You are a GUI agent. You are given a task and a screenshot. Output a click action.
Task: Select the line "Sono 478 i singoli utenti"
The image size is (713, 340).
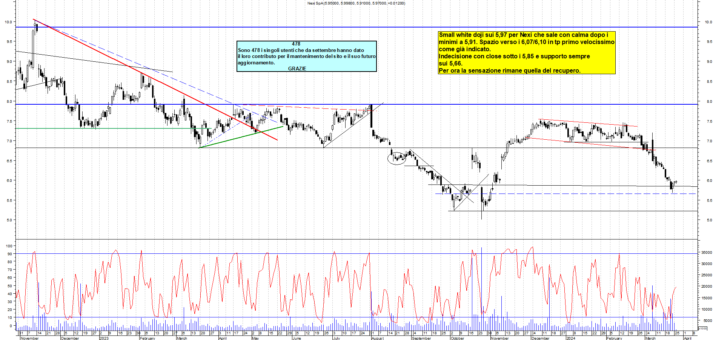(301, 50)
